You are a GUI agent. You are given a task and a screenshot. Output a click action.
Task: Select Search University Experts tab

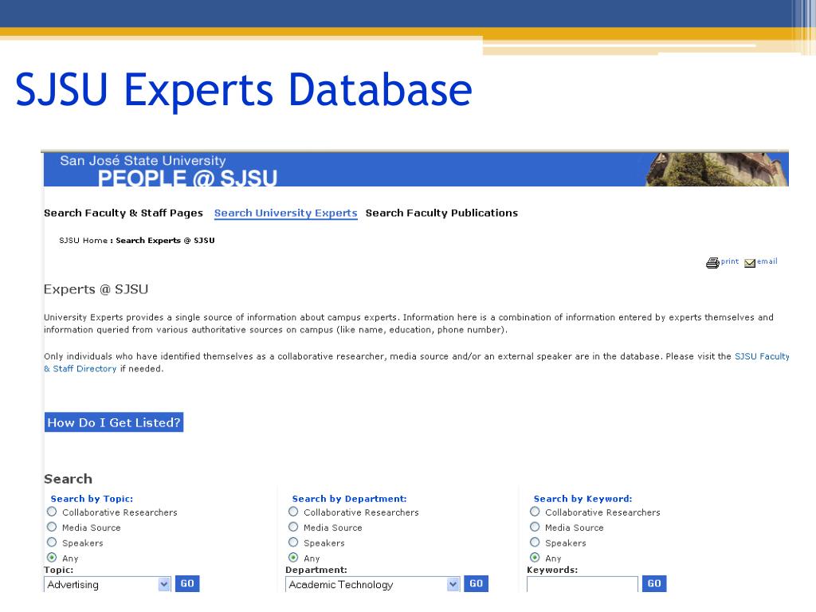click(x=286, y=213)
